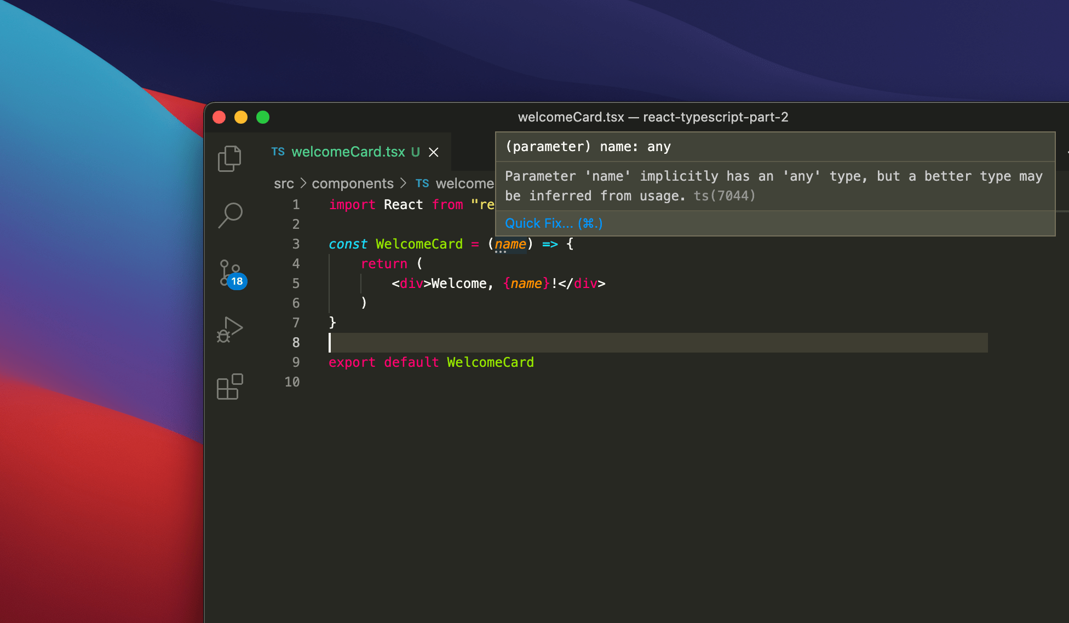The image size is (1069, 623).
Task: Click the TS icon in breadcrumb
Action: click(x=422, y=183)
